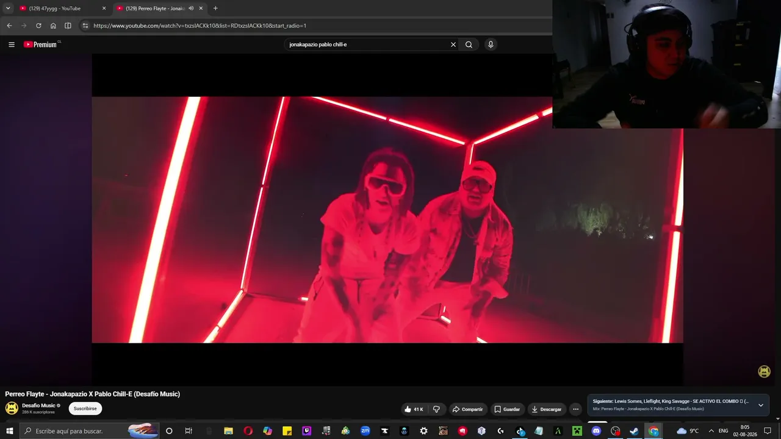
Task: Start voice search with the microphone
Action: pos(491,45)
